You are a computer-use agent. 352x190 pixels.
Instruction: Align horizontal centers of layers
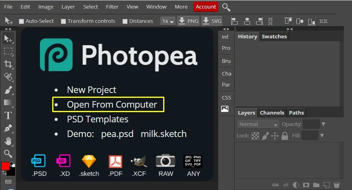[247, 21]
